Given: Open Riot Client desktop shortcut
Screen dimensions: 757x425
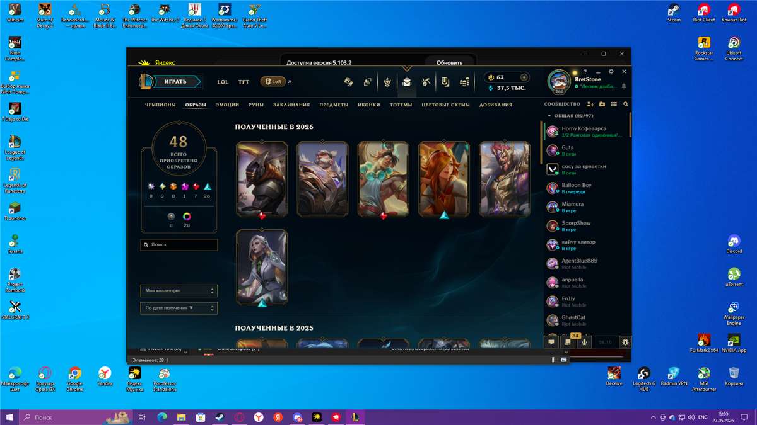Looking at the screenshot, I should 704,13.
